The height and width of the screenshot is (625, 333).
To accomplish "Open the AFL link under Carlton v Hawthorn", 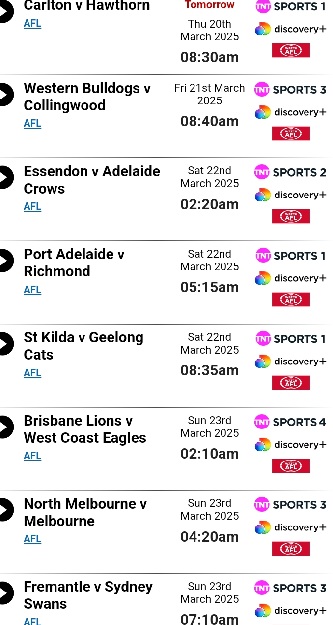I will click(32, 23).
